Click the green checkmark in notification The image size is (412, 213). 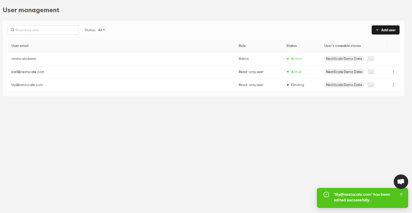point(326,194)
